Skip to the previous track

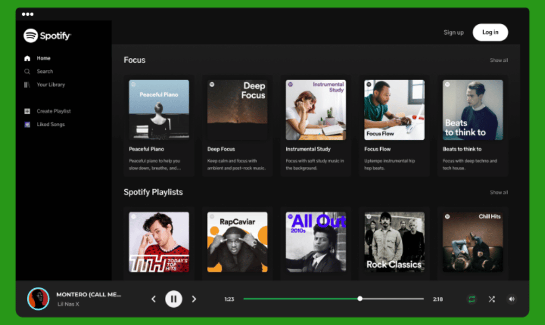(153, 299)
